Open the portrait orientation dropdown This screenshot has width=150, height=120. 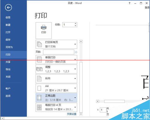[56, 79]
